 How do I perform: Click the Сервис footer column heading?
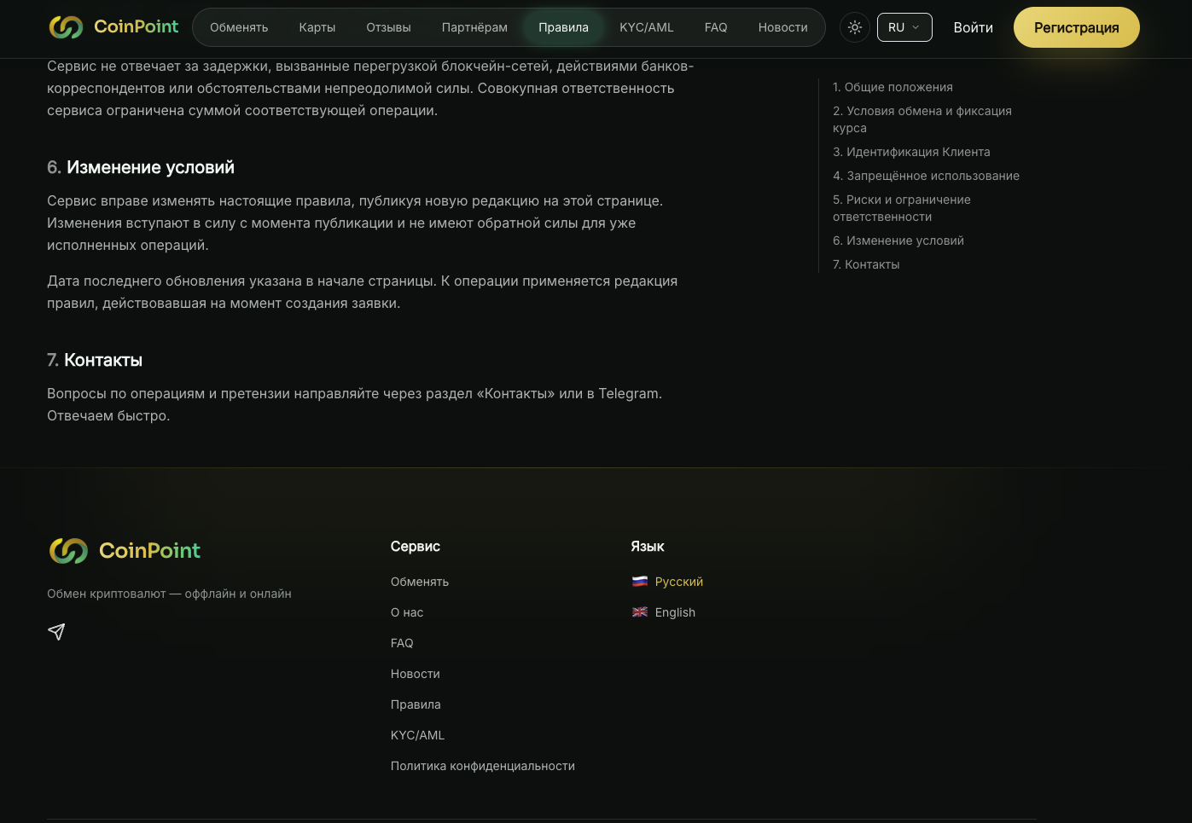416,546
